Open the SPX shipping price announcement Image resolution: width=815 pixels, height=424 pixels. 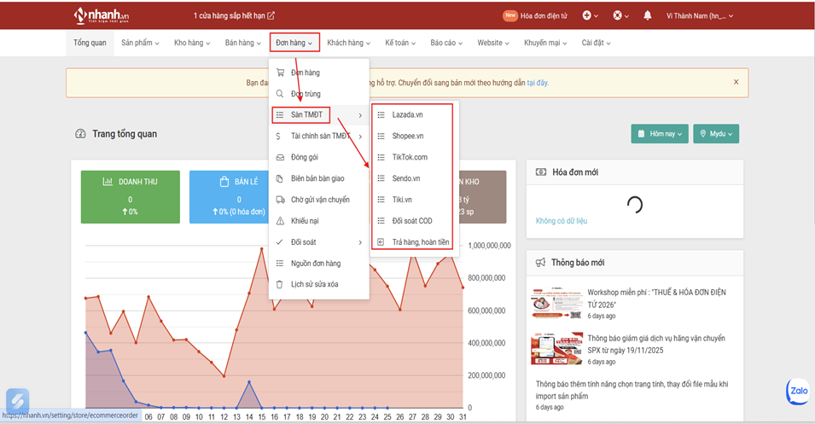(656, 344)
